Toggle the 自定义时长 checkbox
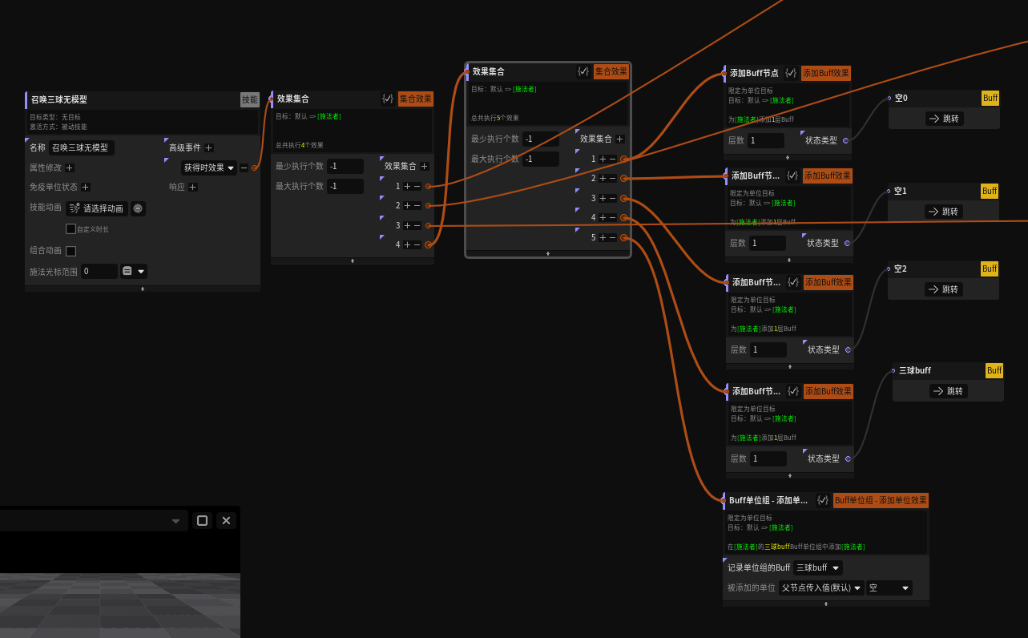 pyautogui.click(x=71, y=228)
